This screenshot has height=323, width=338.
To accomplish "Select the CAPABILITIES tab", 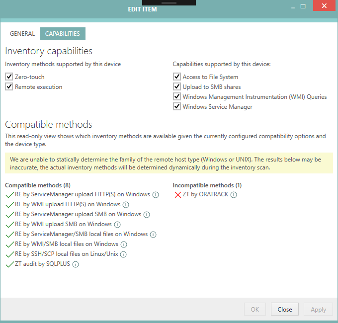I will [x=63, y=34].
